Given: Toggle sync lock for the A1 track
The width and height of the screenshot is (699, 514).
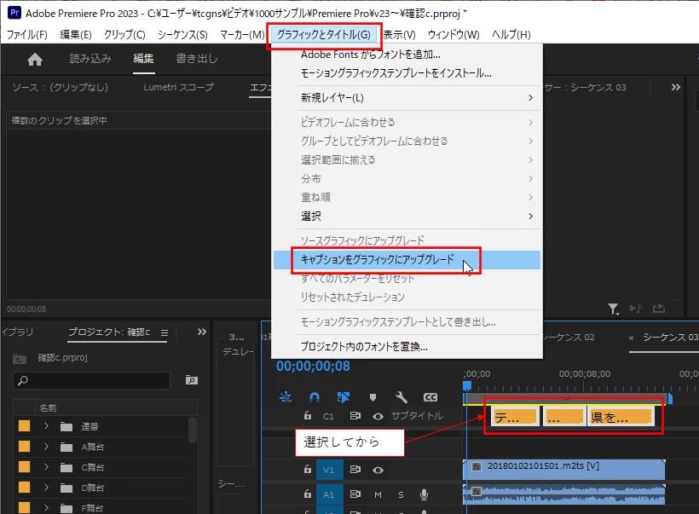Looking at the screenshot, I should point(355,494).
